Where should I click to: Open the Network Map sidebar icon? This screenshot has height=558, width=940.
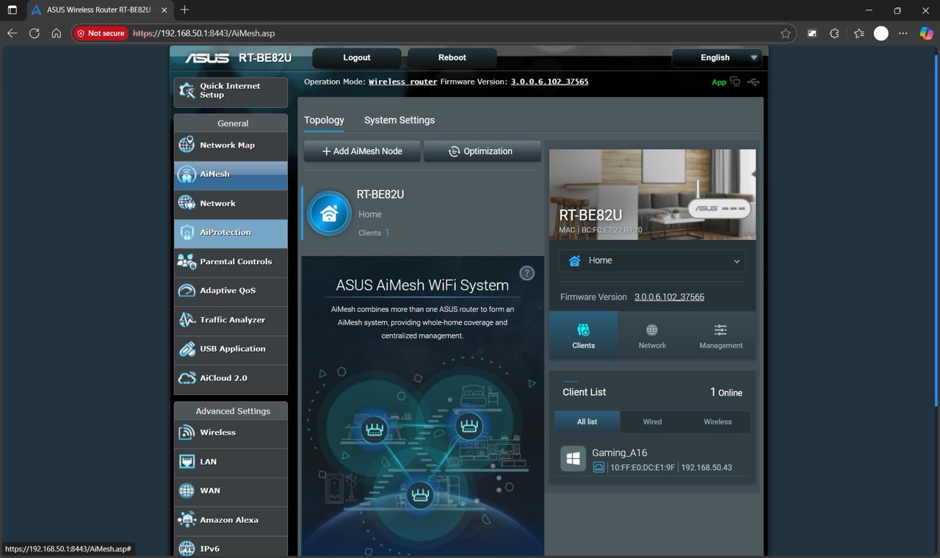click(x=187, y=145)
